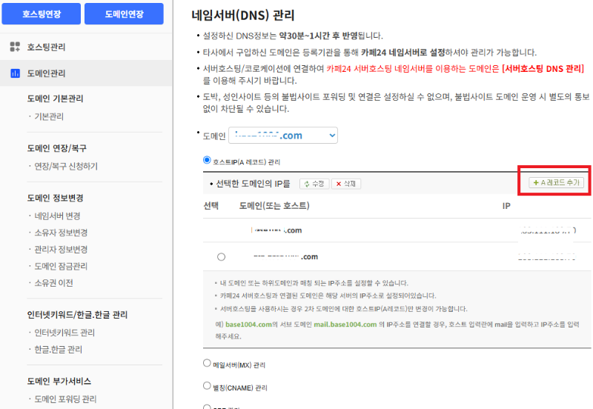Click the green base1004.com example text

(248, 325)
